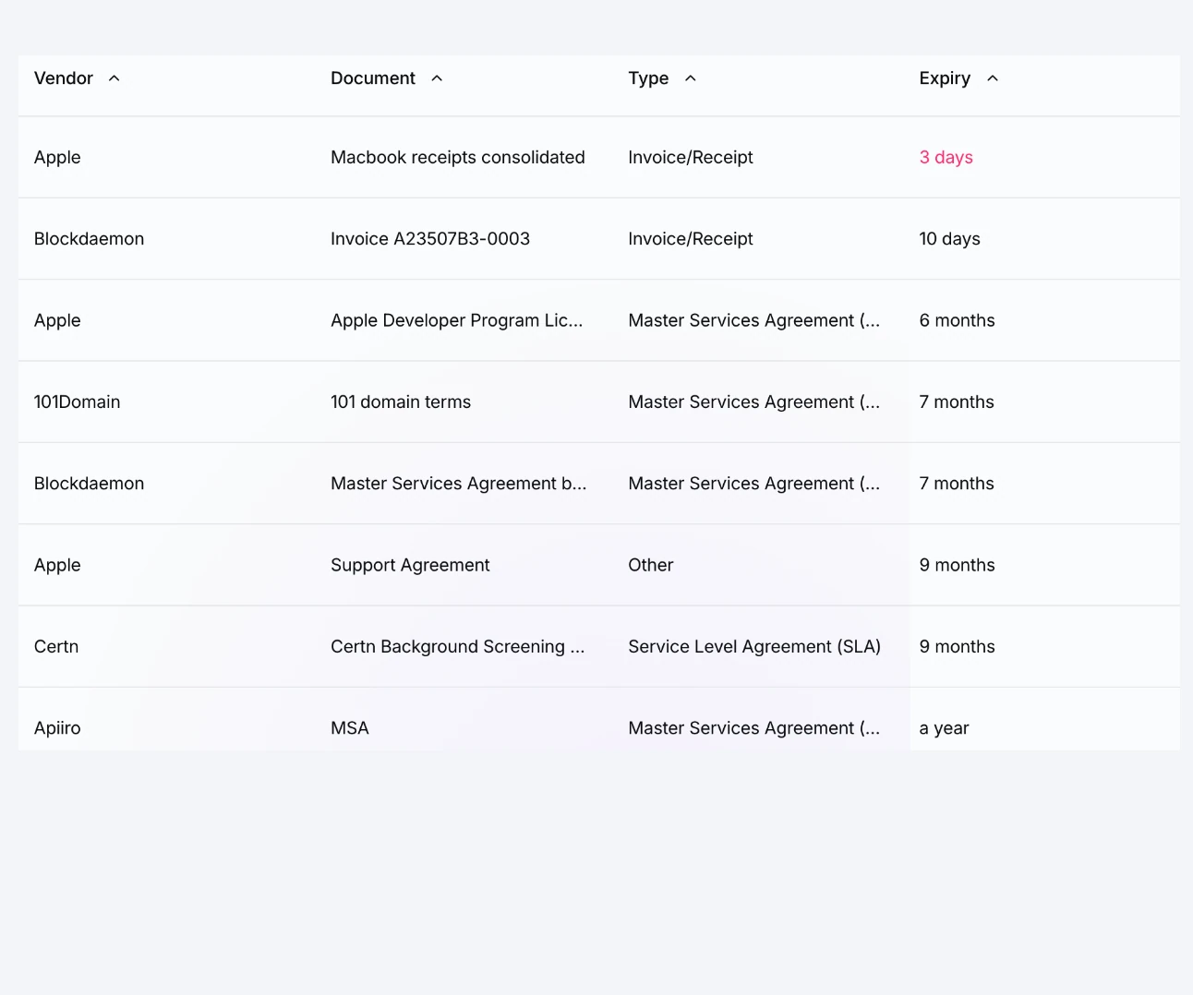Viewport: 1193px width, 995px height.
Task: Click 7 months expiry for Master Services Agreement b...
Action: pyautogui.click(x=957, y=484)
